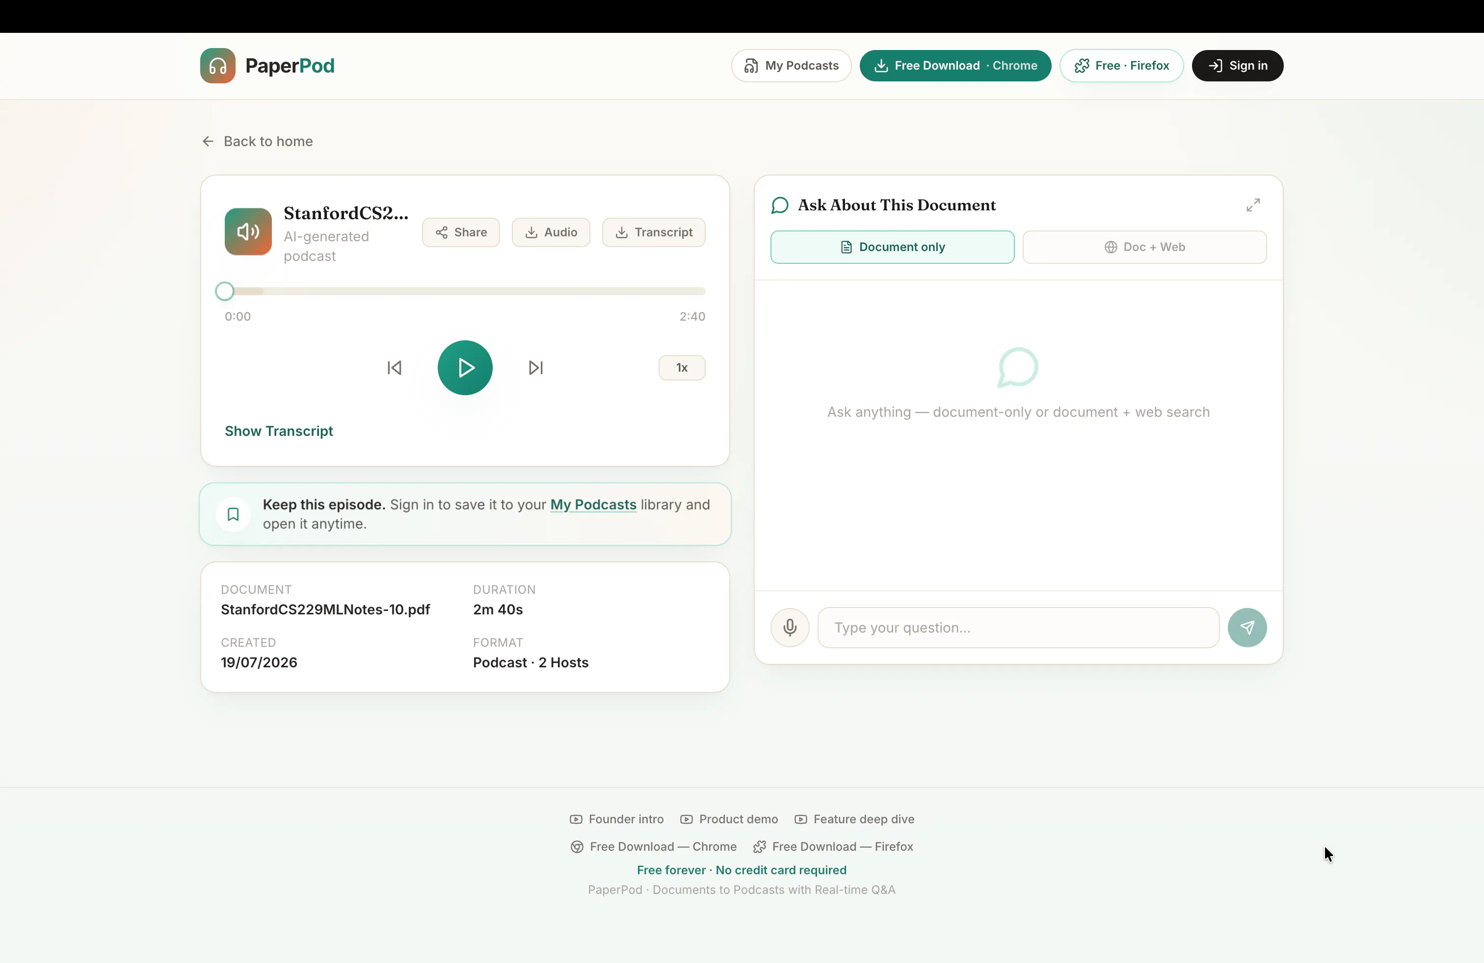Click the 2m 40s duration value

pyautogui.click(x=498, y=609)
